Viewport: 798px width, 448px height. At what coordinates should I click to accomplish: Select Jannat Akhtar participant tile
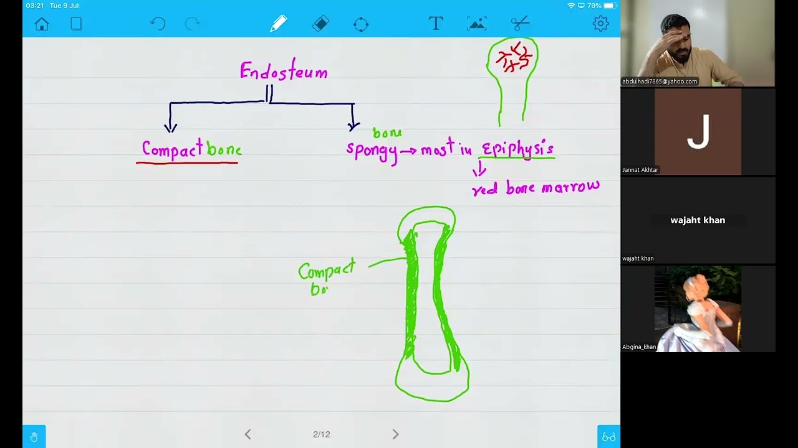(x=698, y=131)
